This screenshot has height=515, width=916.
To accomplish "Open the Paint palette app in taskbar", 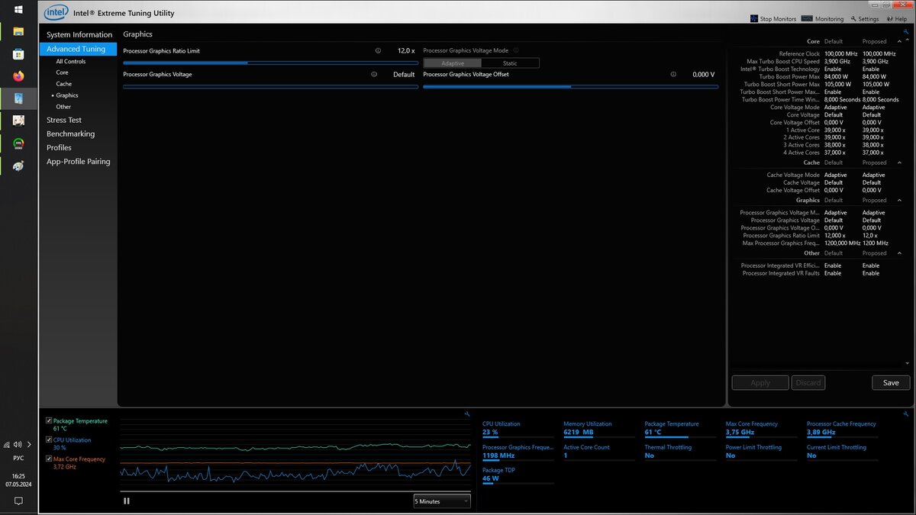I will tap(18, 165).
